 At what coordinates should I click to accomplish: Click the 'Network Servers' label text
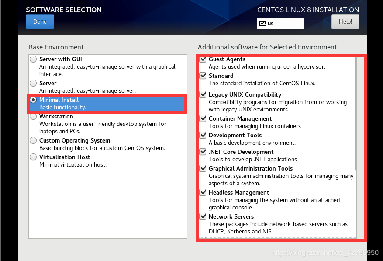pyautogui.click(x=231, y=216)
